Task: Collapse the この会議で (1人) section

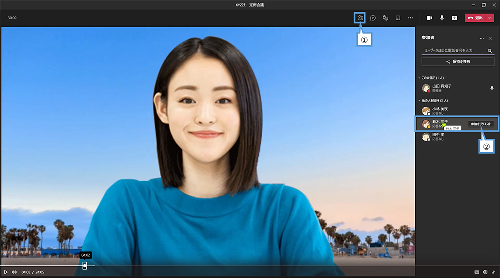Action: point(419,78)
